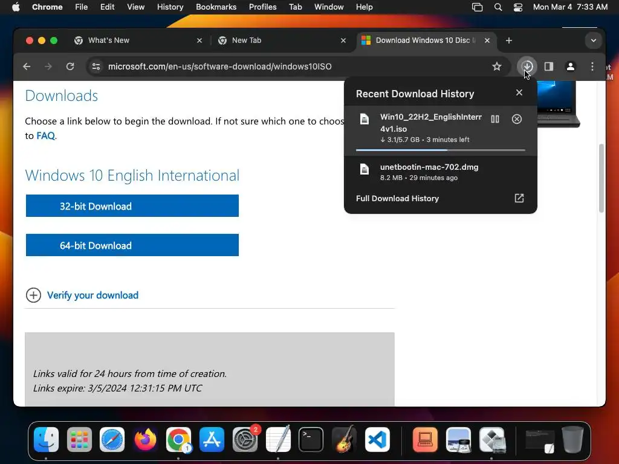Switch to the New Tab tab
The height and width of the screenshot is (464, 619).
click(282, 40)
